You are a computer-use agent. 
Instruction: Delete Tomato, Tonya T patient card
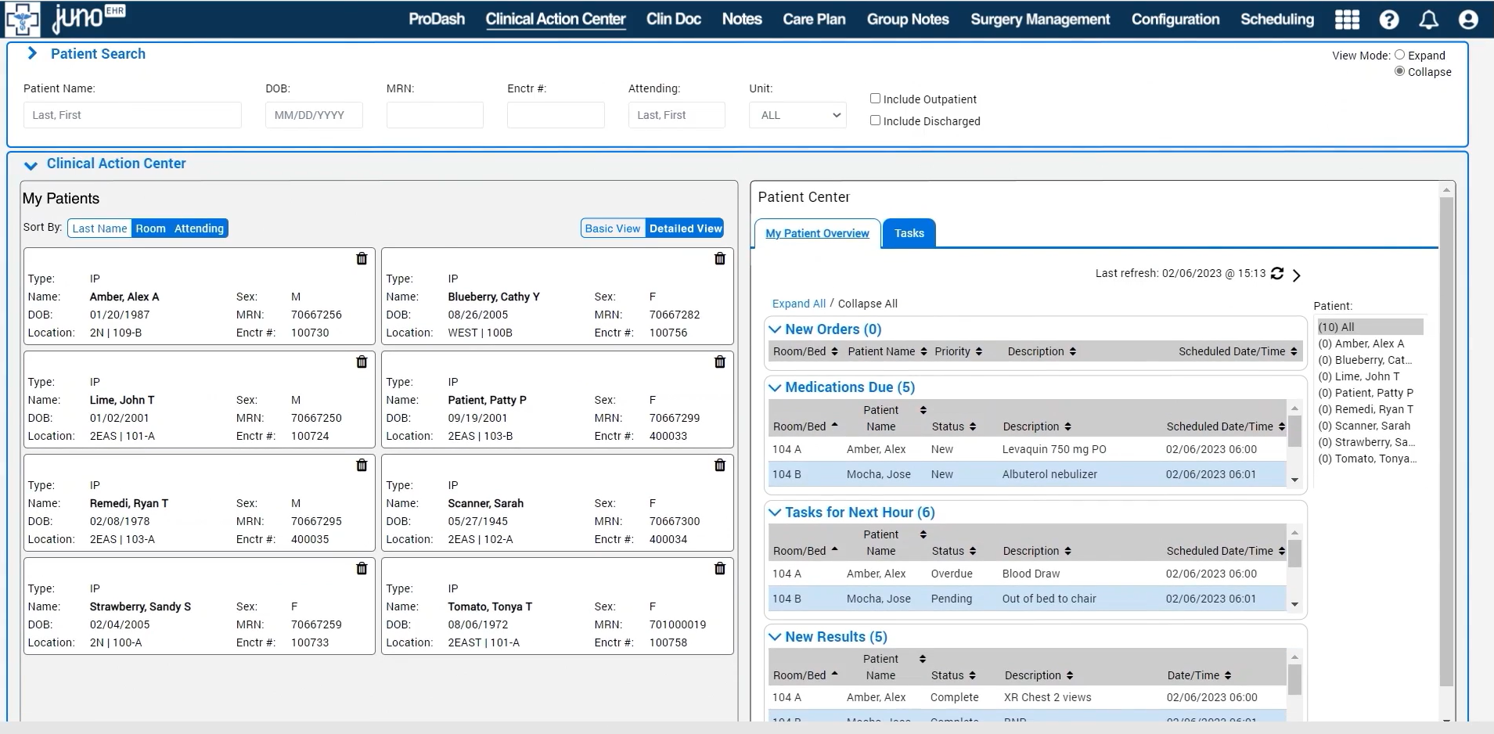tap(719, 568)
